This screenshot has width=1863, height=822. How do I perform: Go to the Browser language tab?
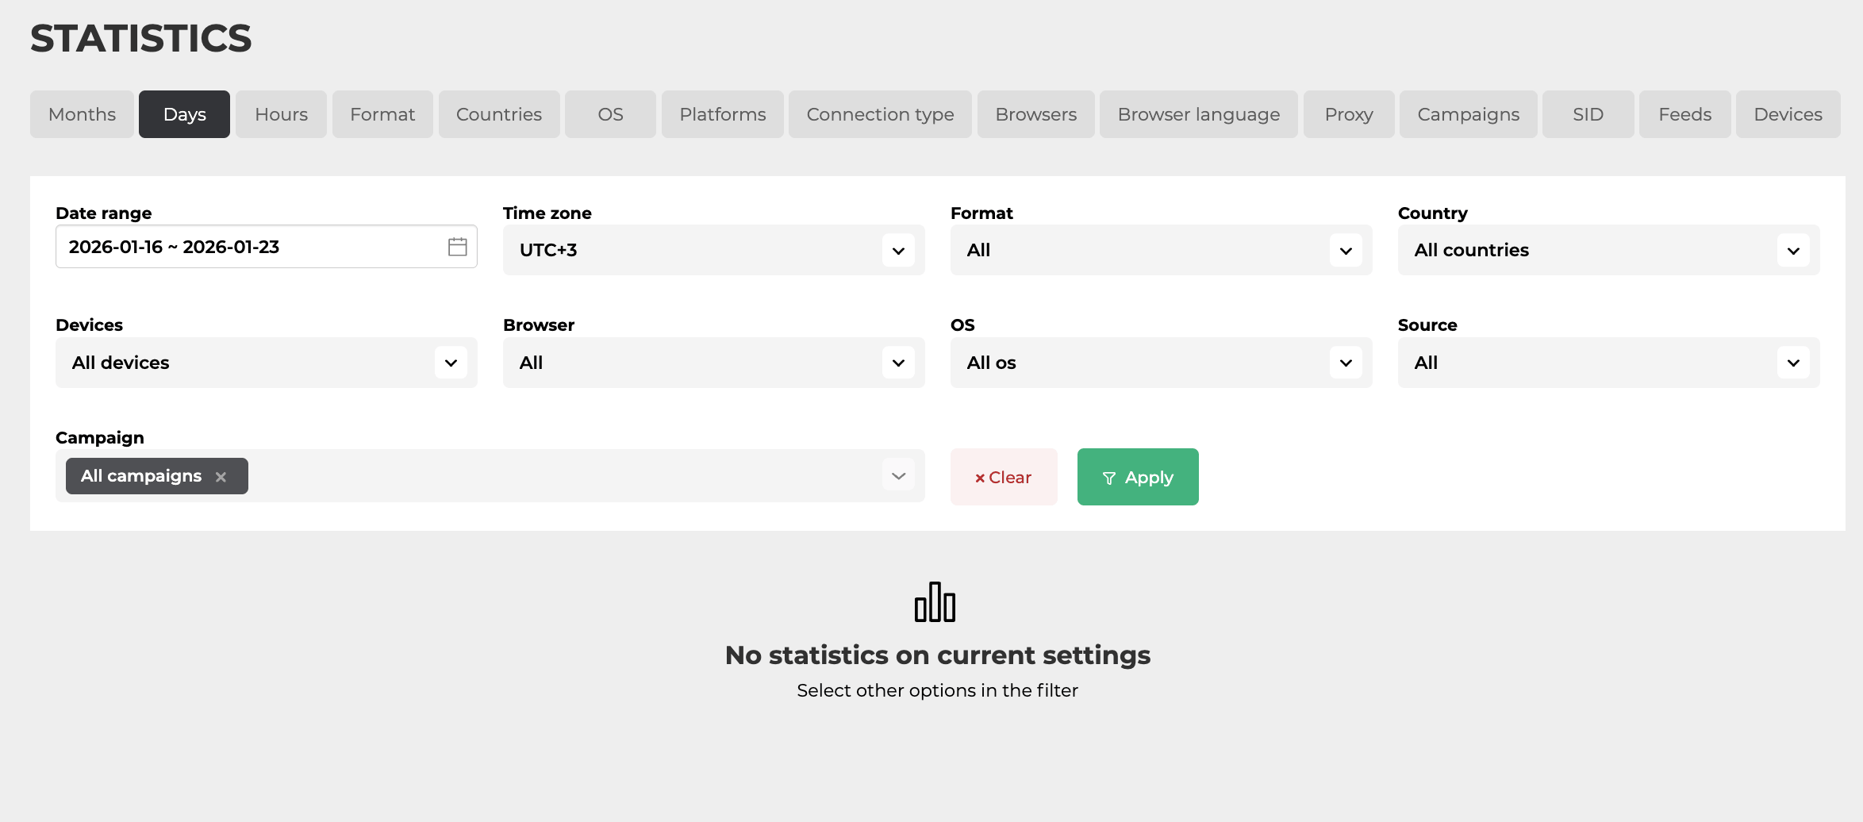[1198, 114]
